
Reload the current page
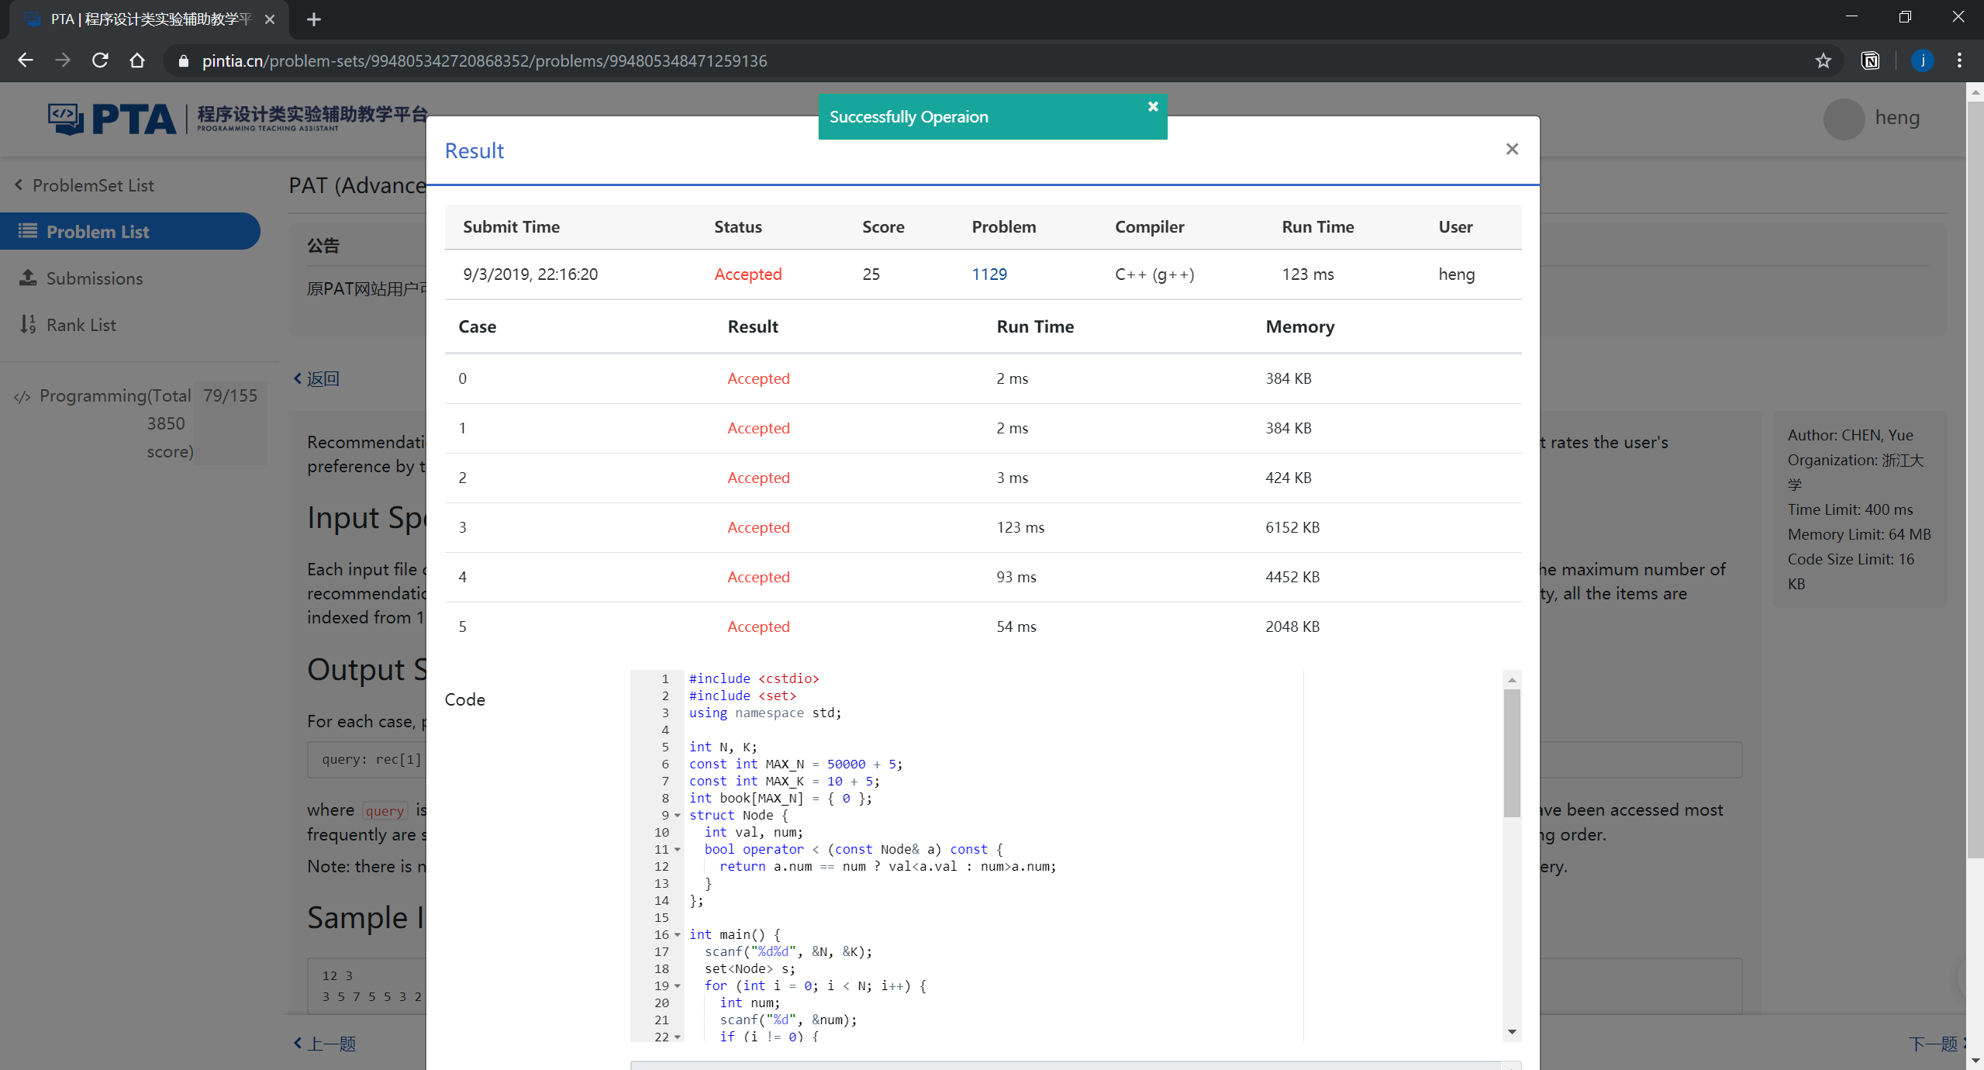click(x=100, y=60)
